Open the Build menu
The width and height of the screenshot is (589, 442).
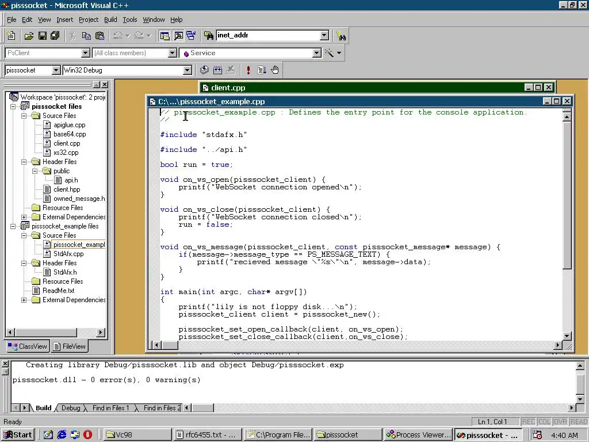[110, 20]
